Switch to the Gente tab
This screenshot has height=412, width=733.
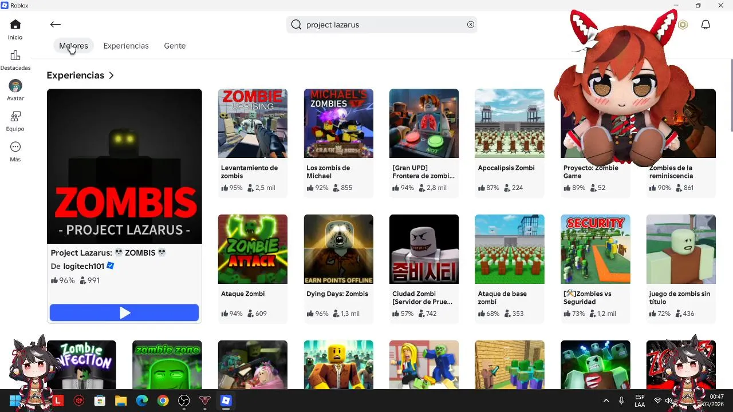[x=175, y=46]
